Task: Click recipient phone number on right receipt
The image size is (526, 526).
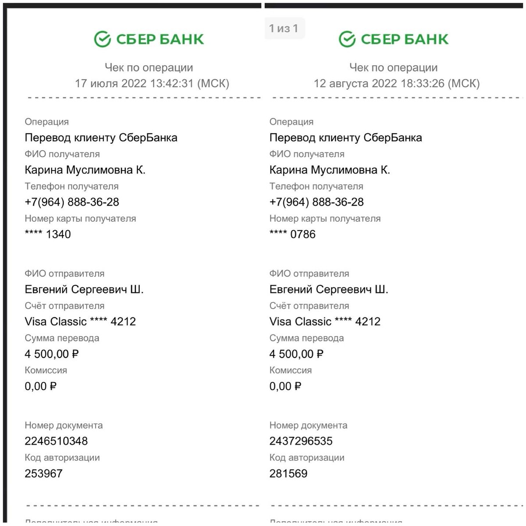Action: pos(316,202)
